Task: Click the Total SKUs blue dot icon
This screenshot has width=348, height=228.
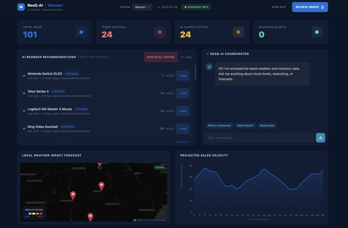Action: click(x=81, y=32)
